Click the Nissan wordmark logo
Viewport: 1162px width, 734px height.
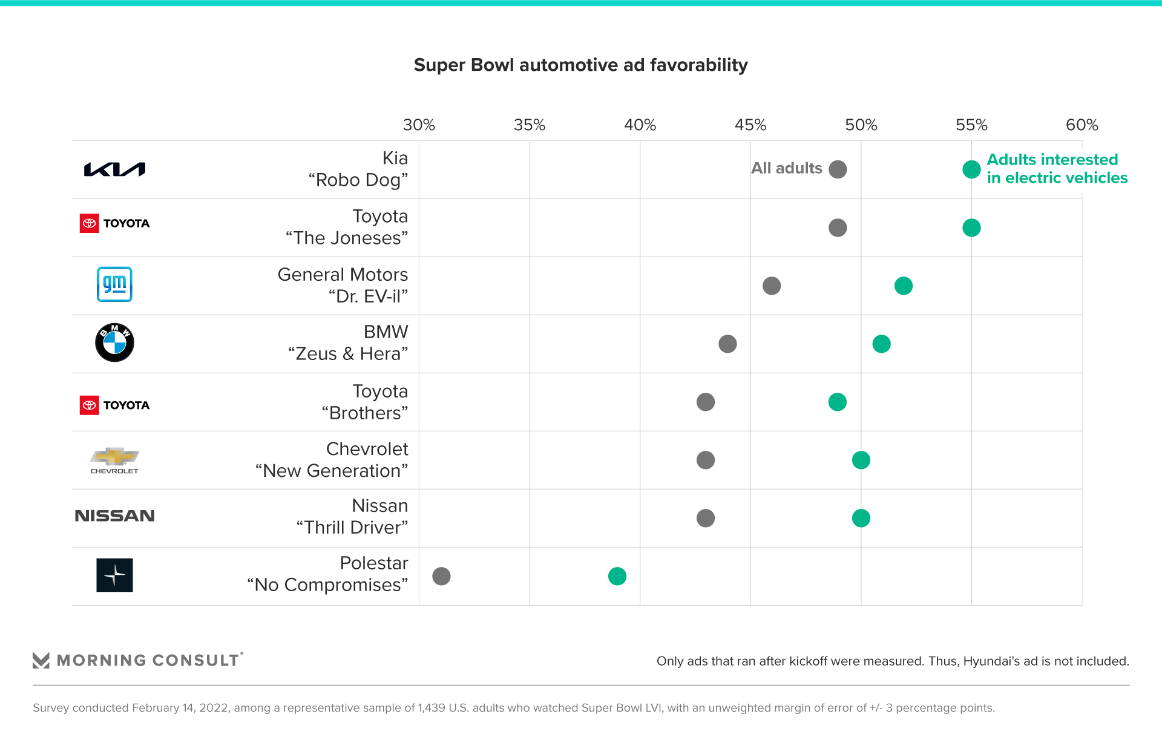[114, 516]
